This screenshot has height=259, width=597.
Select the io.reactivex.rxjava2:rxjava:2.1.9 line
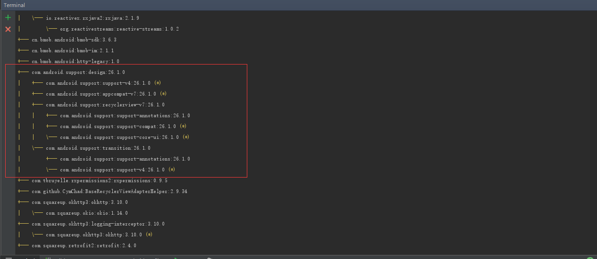point(92,18)
